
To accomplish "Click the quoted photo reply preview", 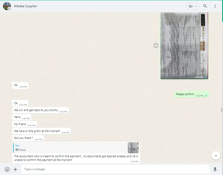I will point(76,148).
